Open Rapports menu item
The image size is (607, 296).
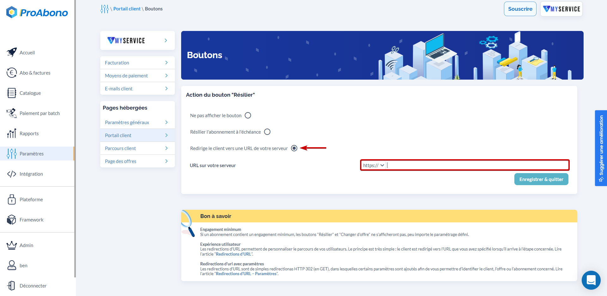[x=29, y=133]
